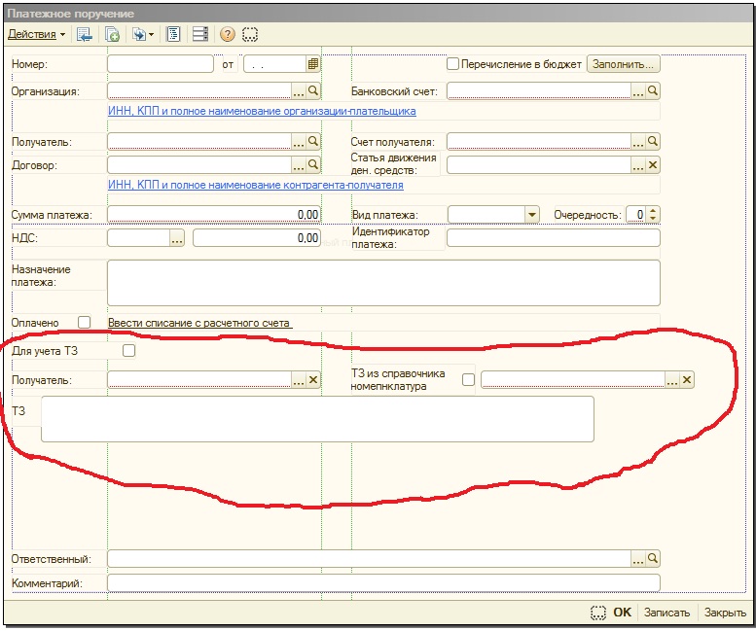Screen dimensions: 756x631
Task: Open the dropdown arrow of the go-to toolbar button
Action: [152, 35]
